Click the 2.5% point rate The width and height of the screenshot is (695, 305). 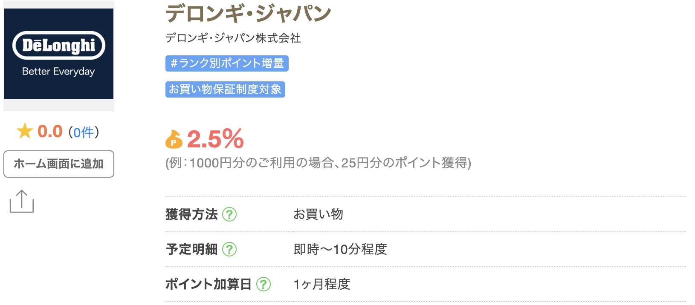(215, 139)
